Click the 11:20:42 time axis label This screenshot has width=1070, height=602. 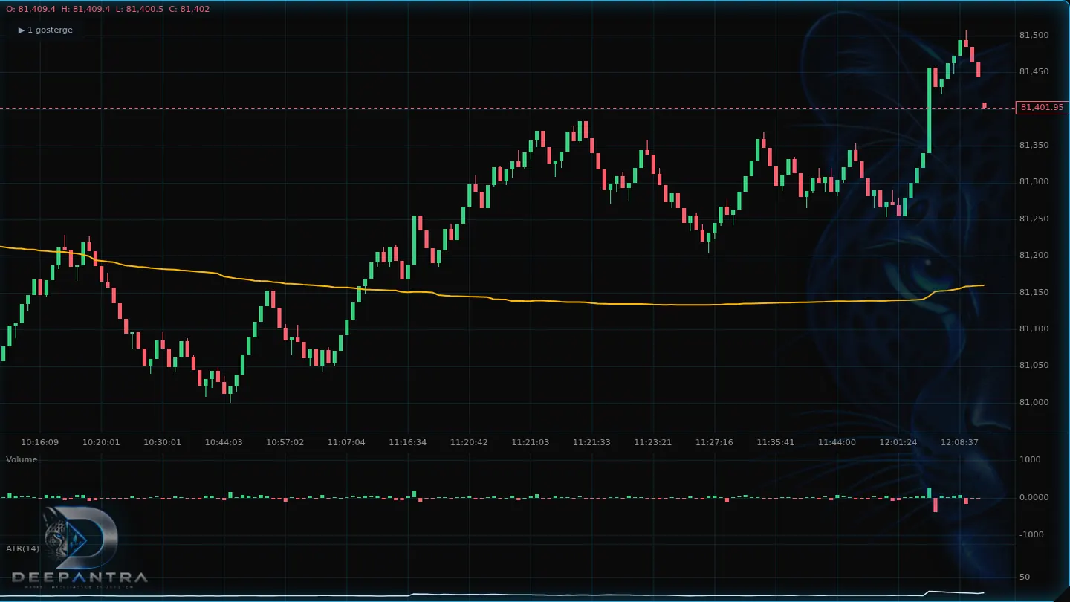(469, 442)
